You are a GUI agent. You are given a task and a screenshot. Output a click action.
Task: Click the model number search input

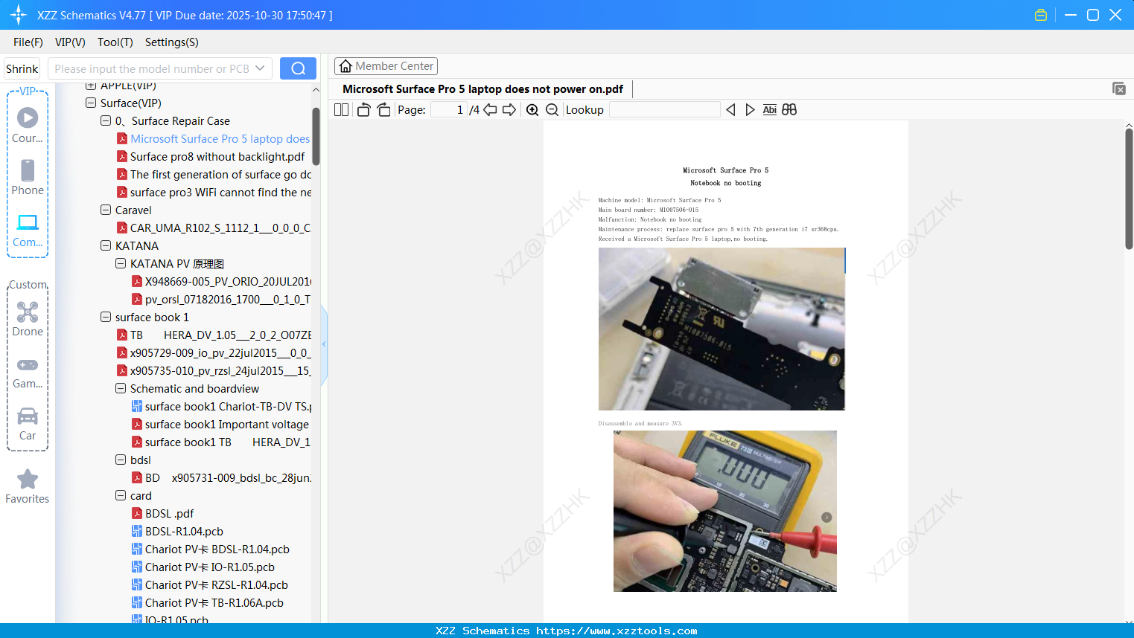(152, 68)
